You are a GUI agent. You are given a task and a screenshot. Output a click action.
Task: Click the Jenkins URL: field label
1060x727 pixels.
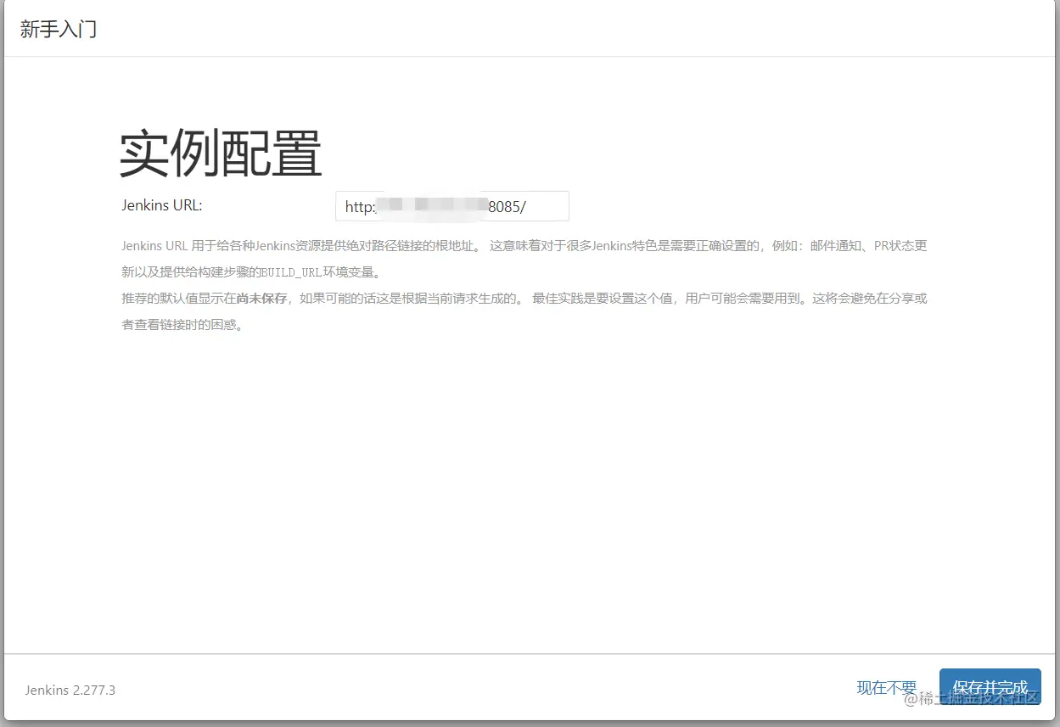pyautogui.click(x=161, y=204)
